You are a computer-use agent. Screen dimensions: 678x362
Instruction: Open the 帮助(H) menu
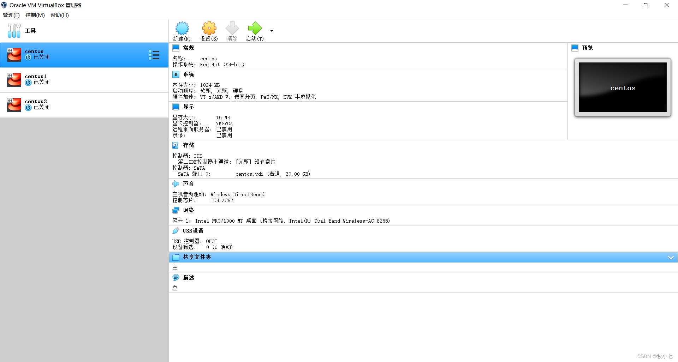pyautogui.click(x=60, y=15)
